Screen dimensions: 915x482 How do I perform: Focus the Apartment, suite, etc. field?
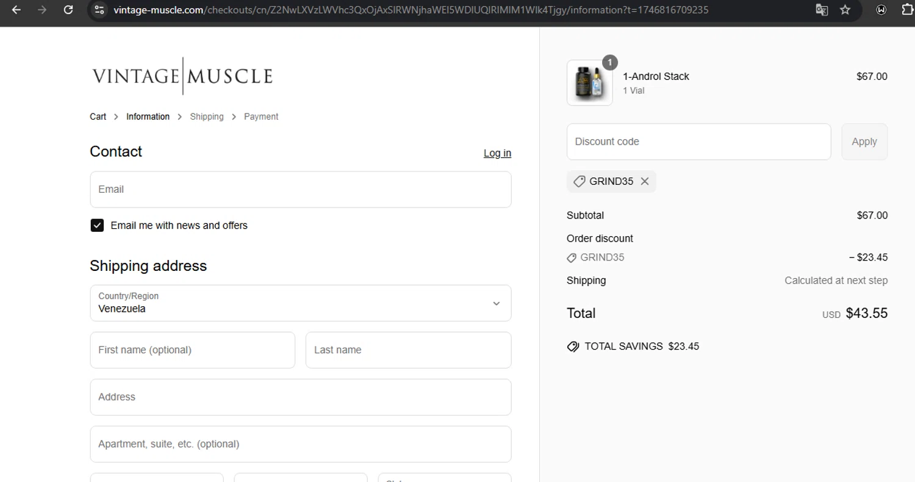pos(301,444)
